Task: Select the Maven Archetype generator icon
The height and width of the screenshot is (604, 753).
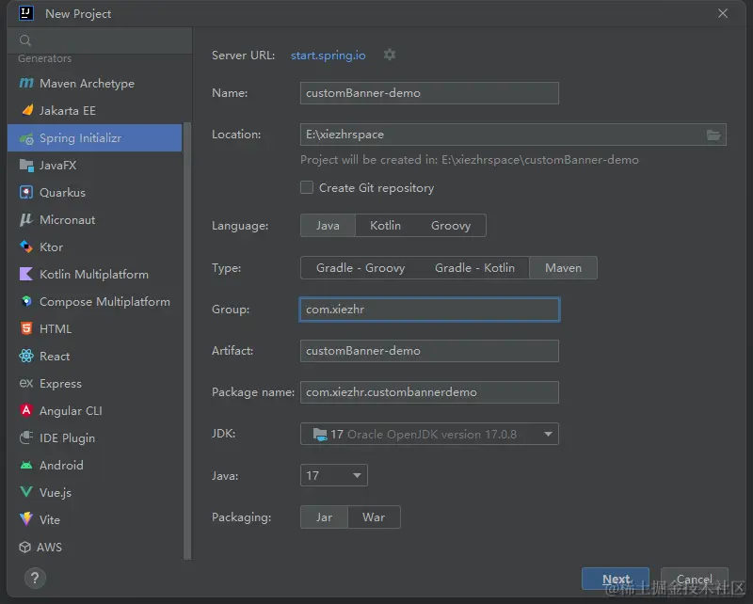Action: (x=26, y=83)
